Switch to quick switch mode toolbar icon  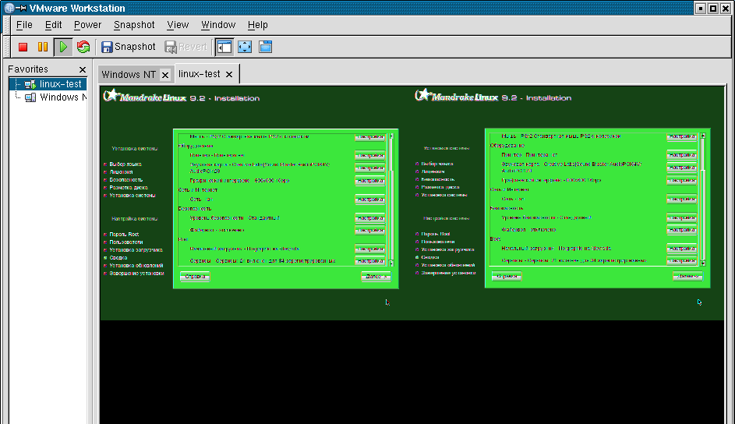click(265, 47)
